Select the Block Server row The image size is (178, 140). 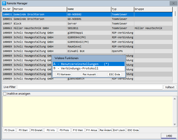(87, 23)
